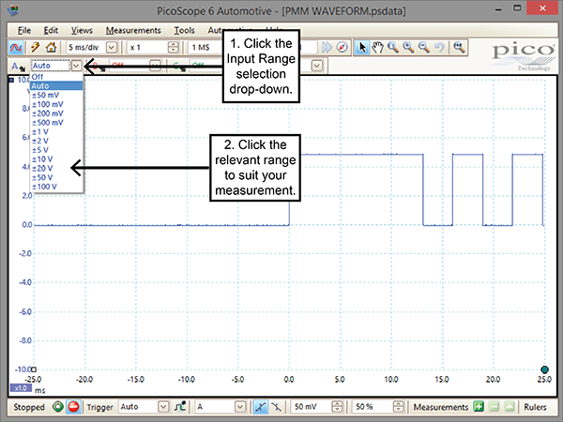The image size is (563, 422).
Task: Select ±1 V input range
Action: pos(56,131)
